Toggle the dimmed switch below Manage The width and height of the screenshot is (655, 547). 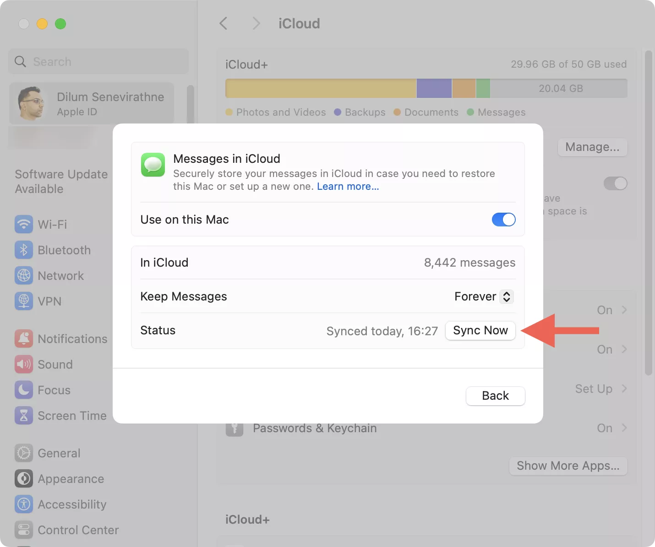(x=615, y=183)
